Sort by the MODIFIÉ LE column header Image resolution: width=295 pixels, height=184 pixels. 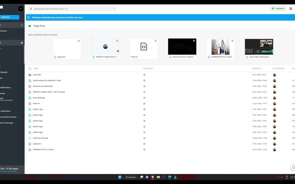(257, 68)
